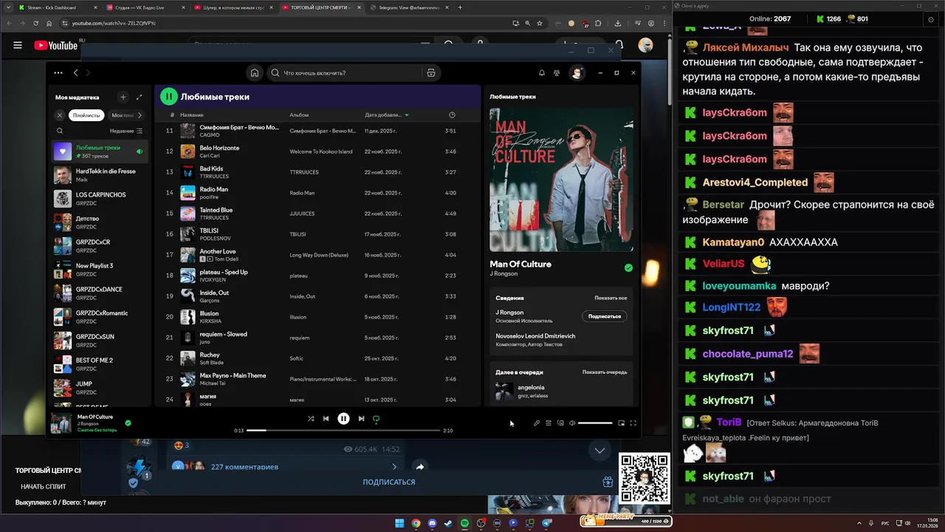Screen dimensions: 945x532
Task: Mute Spotify volume speaker icon
Action: point(572,423)
